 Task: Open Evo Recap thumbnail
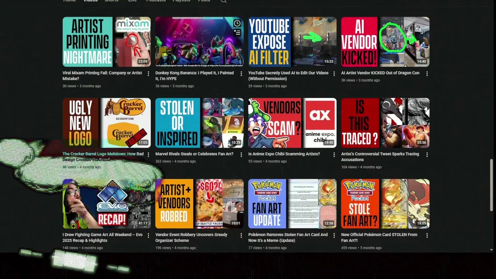pyautogui.click(x=107, y=204)
